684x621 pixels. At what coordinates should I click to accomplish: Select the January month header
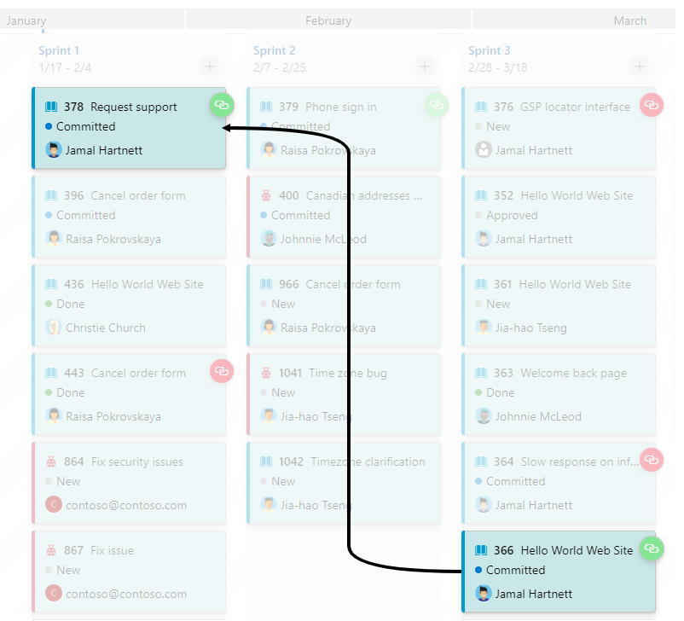[x=91, y=20]
